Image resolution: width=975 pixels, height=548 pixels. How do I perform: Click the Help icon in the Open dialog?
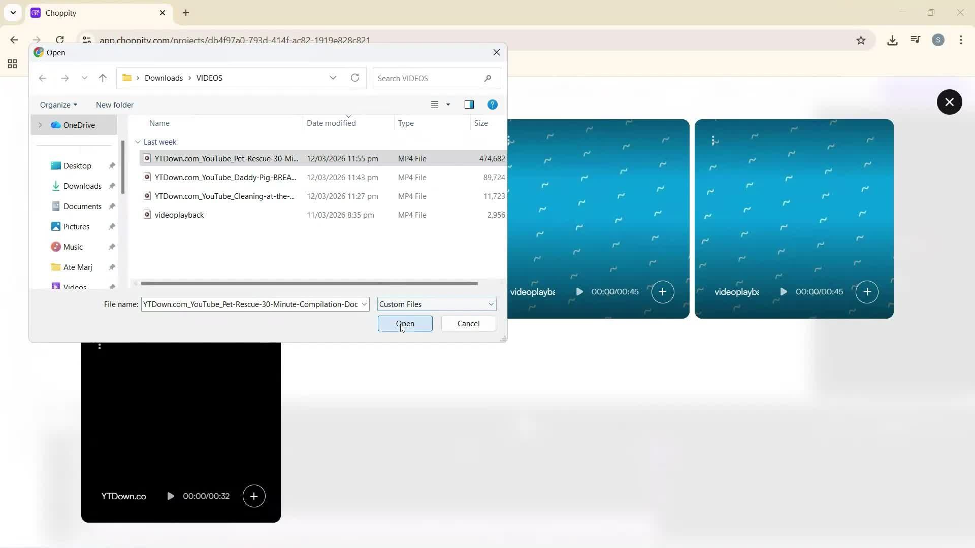coord(492,105)
